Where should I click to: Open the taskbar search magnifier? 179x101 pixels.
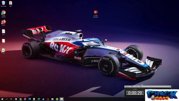point(7,99)
